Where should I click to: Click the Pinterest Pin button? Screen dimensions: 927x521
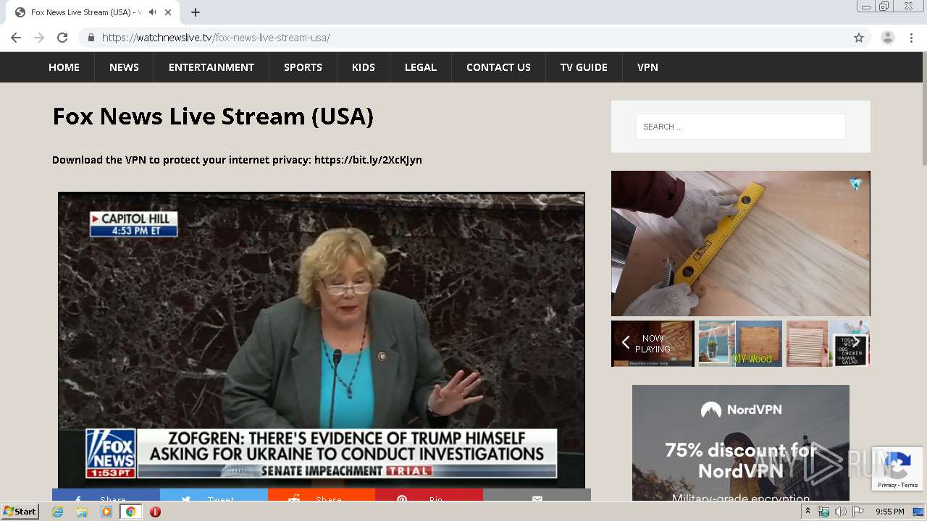point(429,495)
